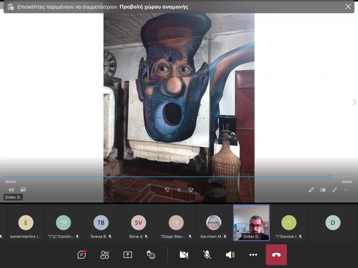Toggle video volume on the player
358x268 pixels.
tap(11, 190)
